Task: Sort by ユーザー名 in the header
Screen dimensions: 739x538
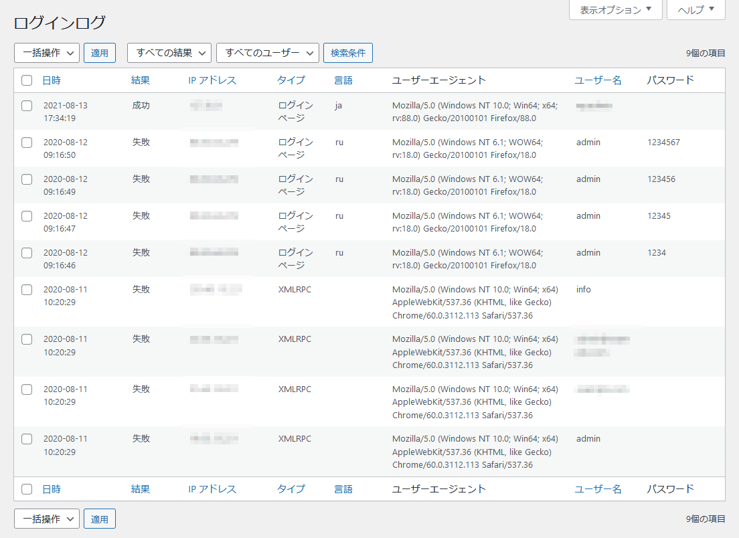Action: pos(598,80)
